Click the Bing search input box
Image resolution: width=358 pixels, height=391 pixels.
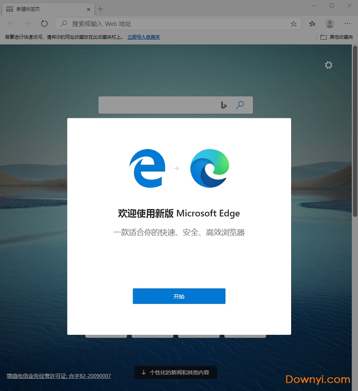click(x=176, y=105)
